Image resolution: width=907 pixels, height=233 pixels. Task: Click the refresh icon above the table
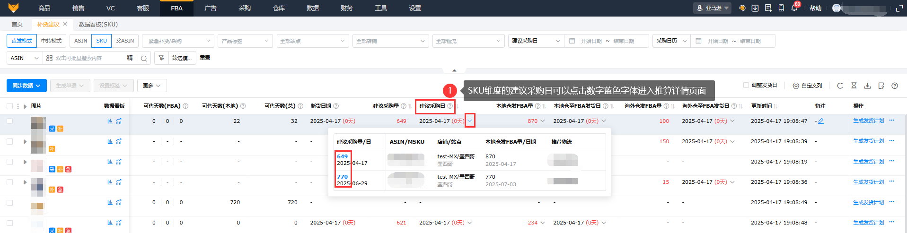840,86
